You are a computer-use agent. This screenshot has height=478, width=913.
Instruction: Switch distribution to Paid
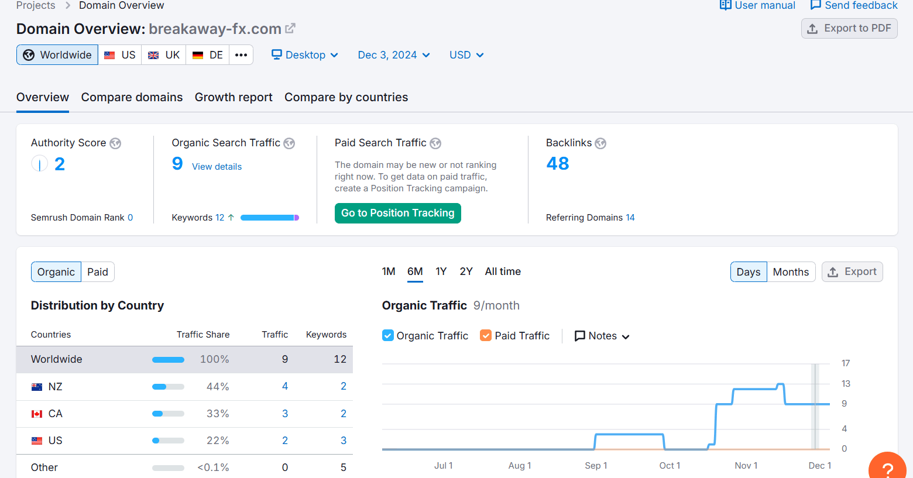[98, 272]
